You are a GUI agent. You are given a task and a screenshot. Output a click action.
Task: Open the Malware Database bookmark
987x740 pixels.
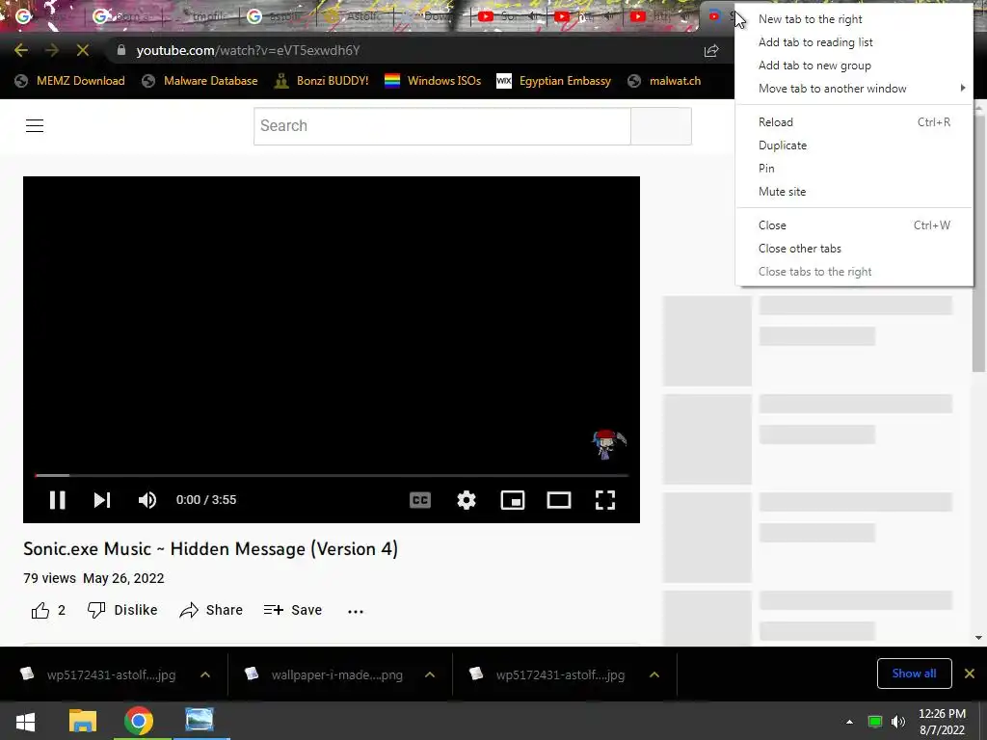click(x=200, y=81)
